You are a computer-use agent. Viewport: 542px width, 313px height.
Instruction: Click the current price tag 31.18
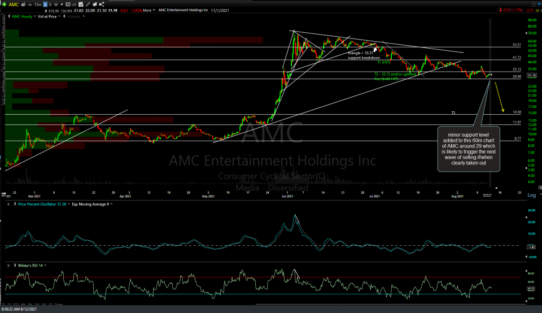532,75
